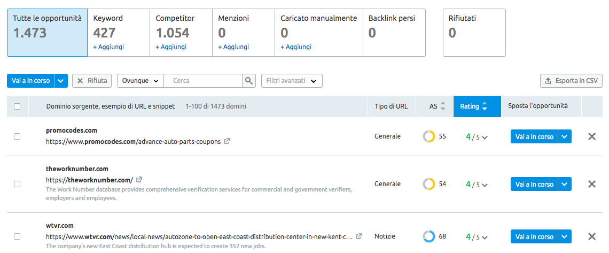
Task: Open external link for theworknumber.com URL
Action: click(139, 180)
